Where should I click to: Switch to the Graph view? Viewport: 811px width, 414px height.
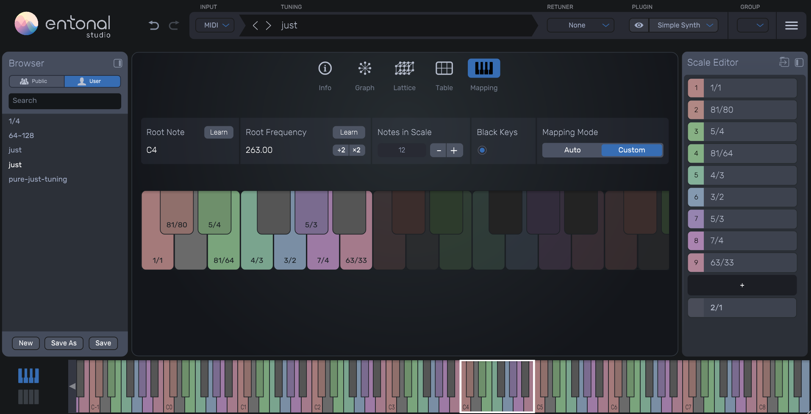point(364,75)
